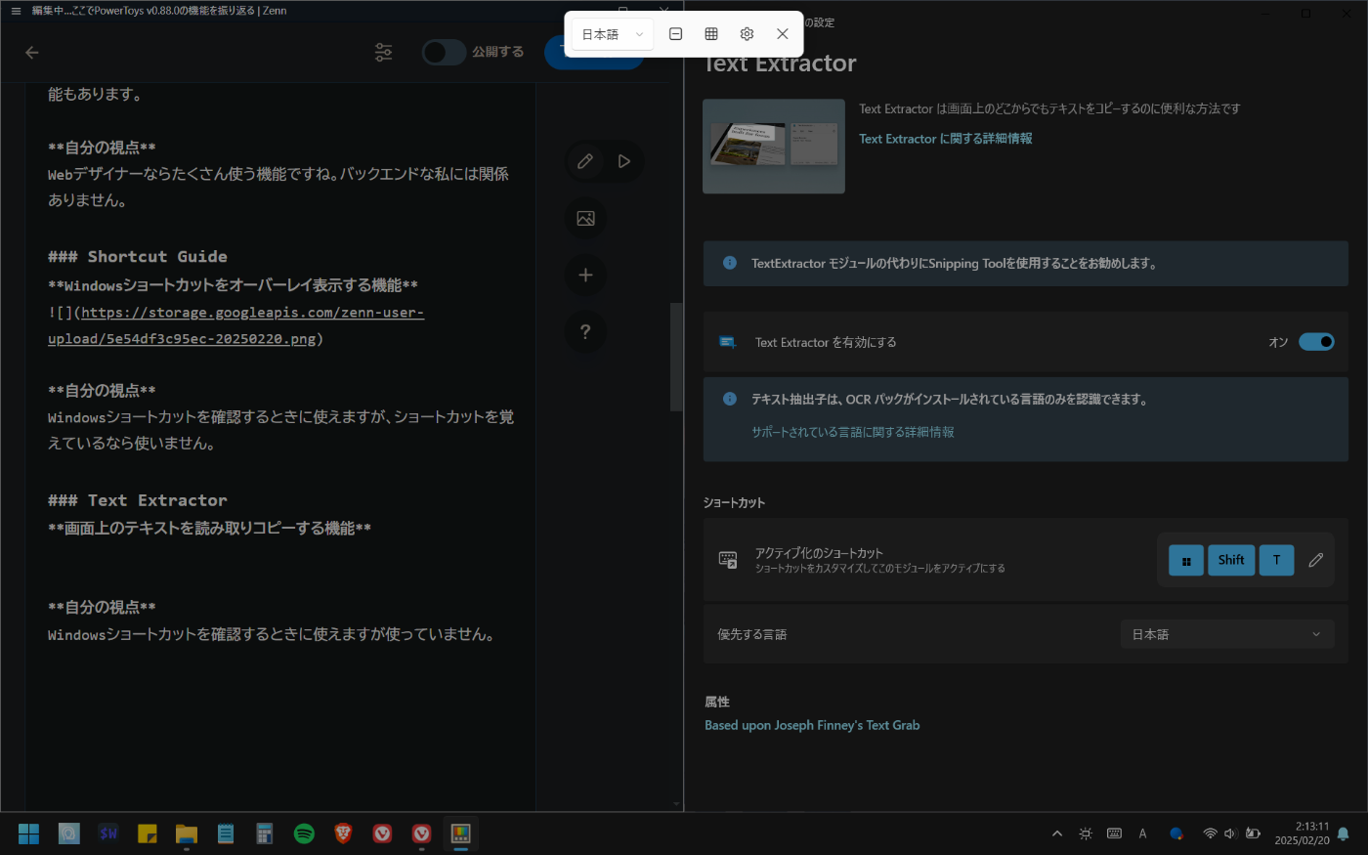Close the Text Extractor overlay toolbar

pyautogui.click(x=783, y=34)
